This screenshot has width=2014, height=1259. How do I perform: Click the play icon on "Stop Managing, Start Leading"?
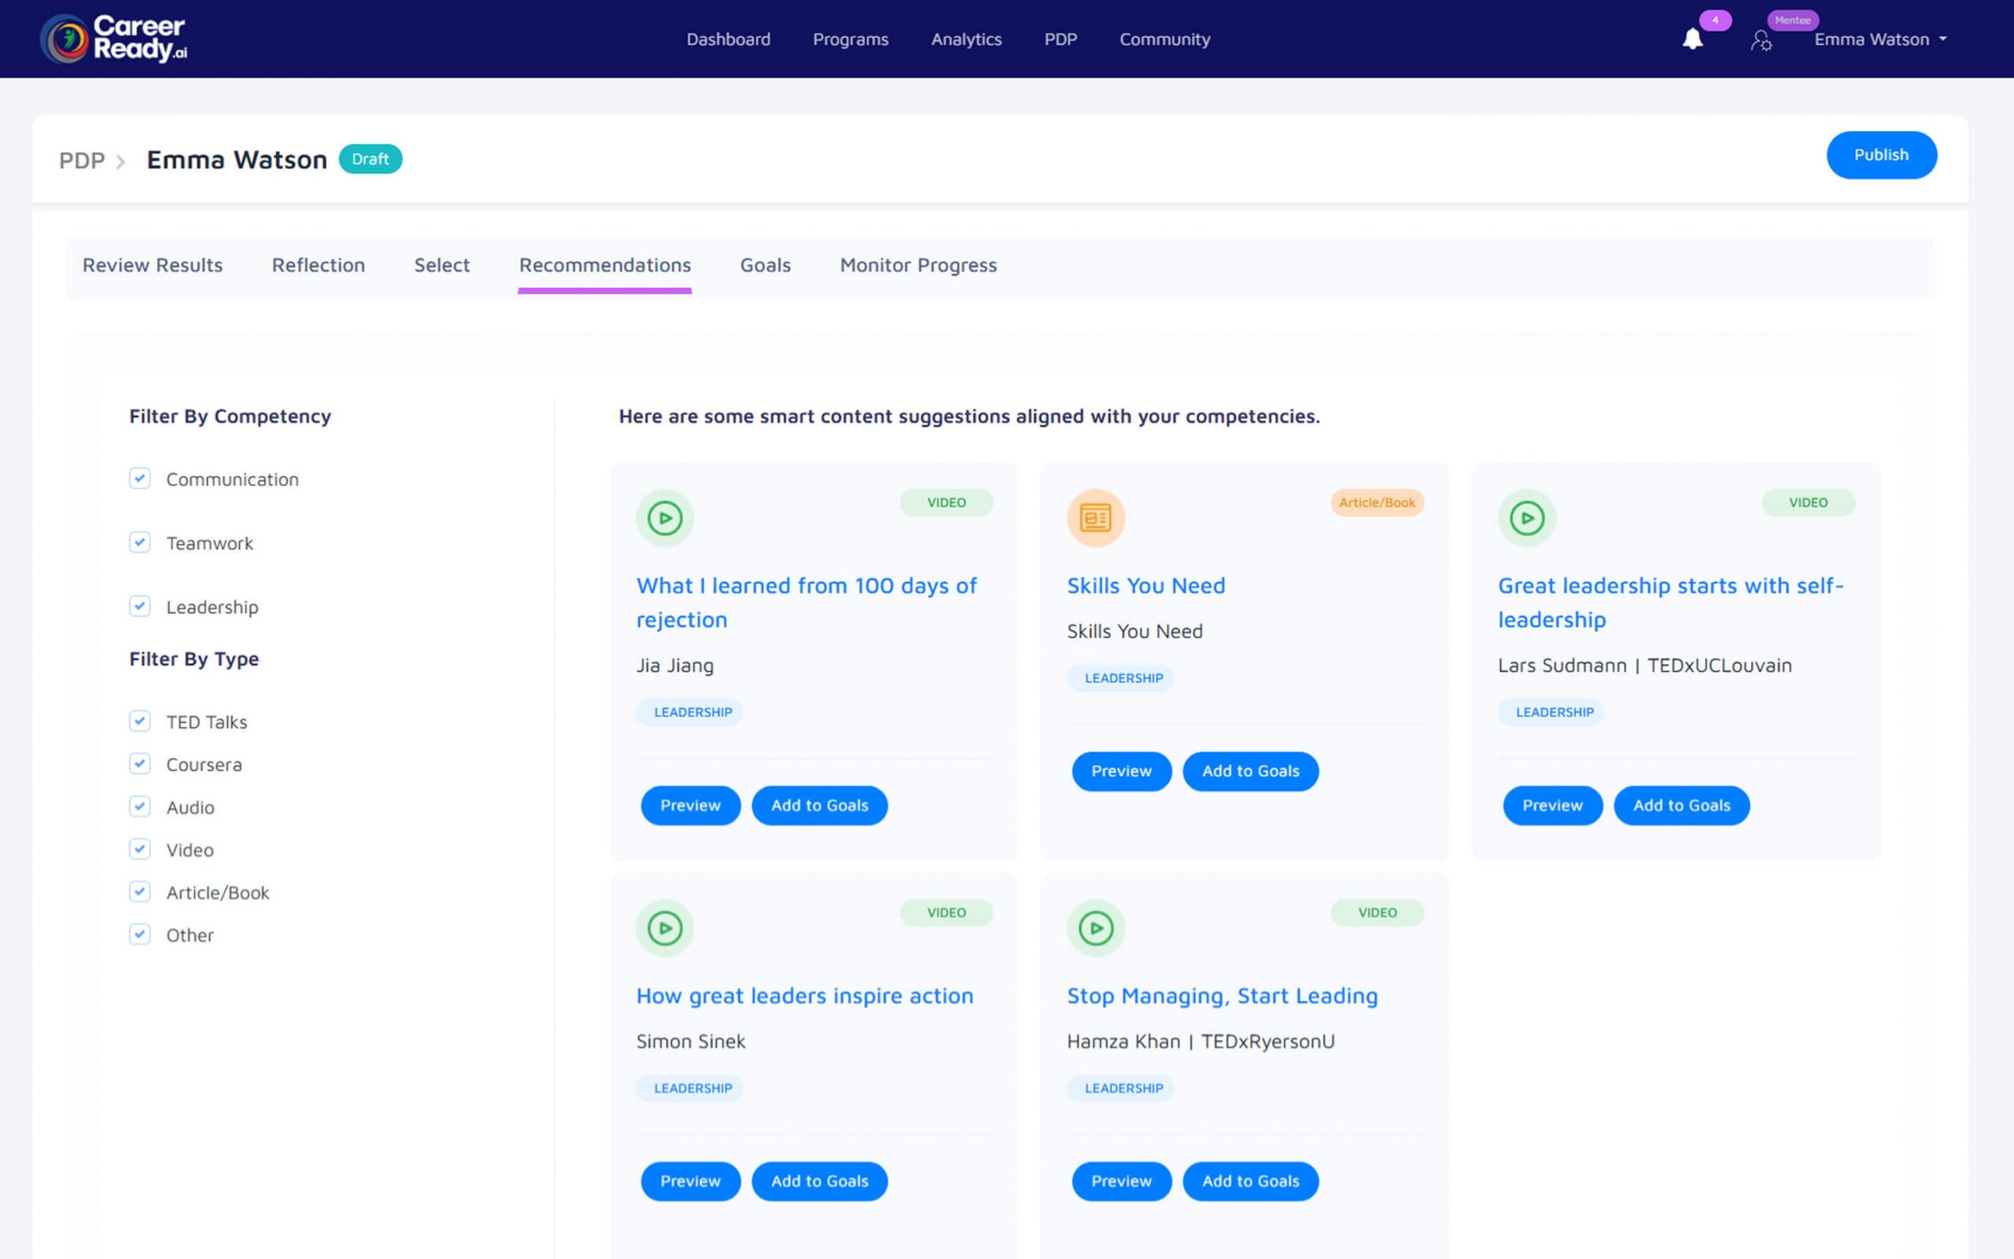click(x=1095, y=928)
